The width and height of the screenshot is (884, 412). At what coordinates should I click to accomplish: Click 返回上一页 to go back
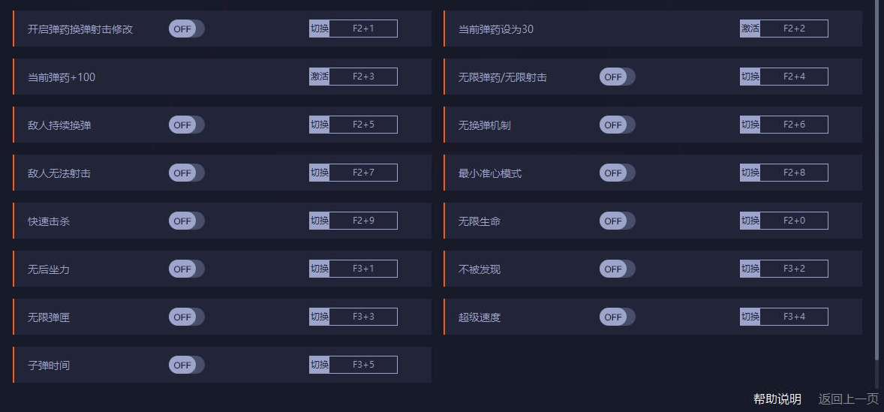pos(848,399)
